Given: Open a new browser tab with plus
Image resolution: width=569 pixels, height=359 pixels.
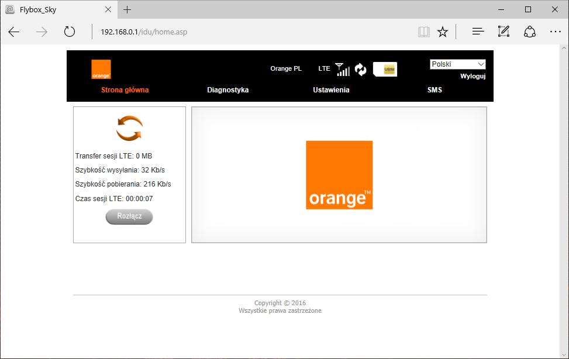Looking at the screenshot, I should 127,10.
